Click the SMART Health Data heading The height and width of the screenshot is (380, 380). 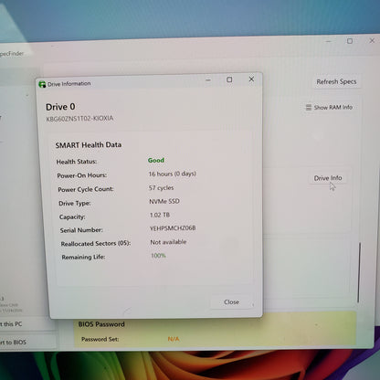[x=89, y=145]
